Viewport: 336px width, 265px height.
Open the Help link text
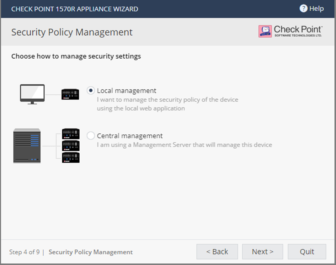tap(316, 9)
